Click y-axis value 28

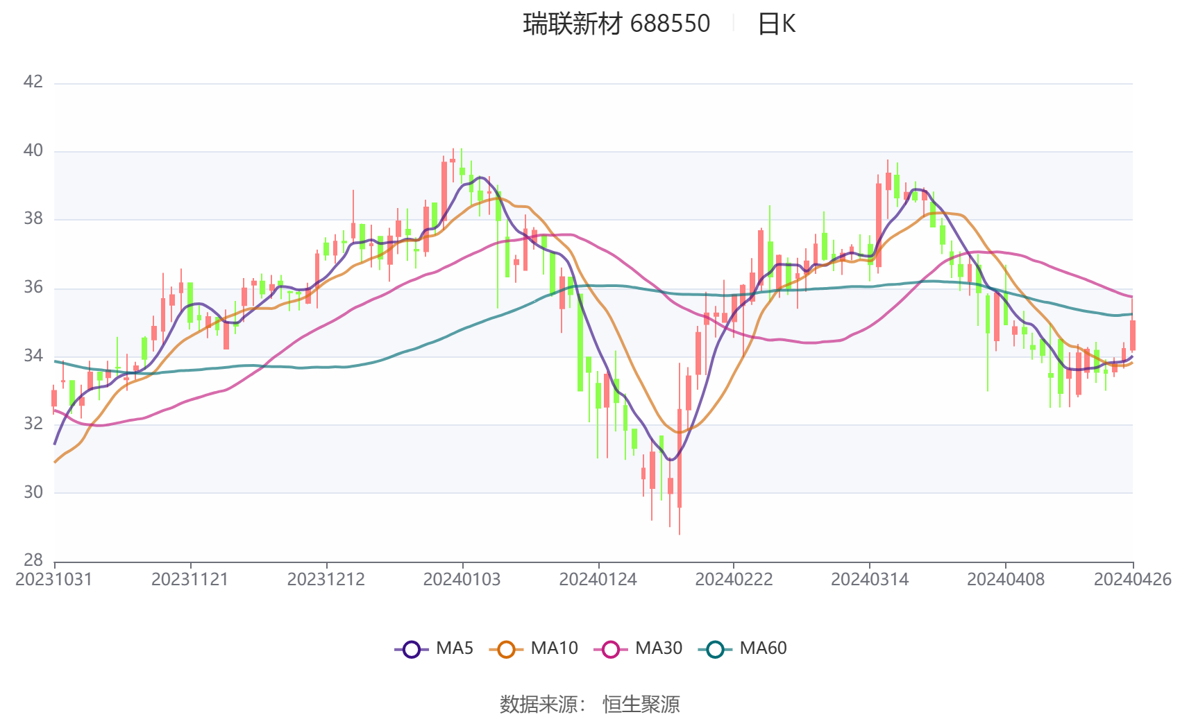pos(33,560)
